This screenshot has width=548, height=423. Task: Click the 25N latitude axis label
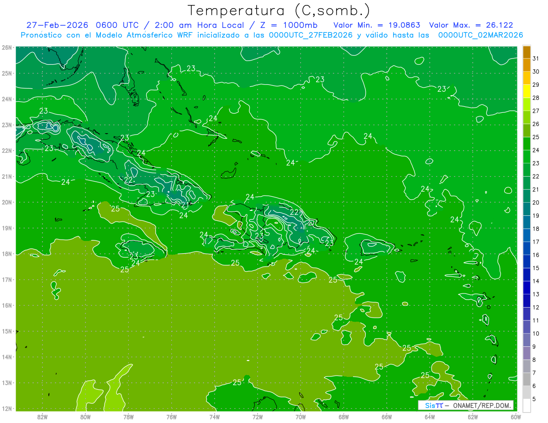point(6,73)
